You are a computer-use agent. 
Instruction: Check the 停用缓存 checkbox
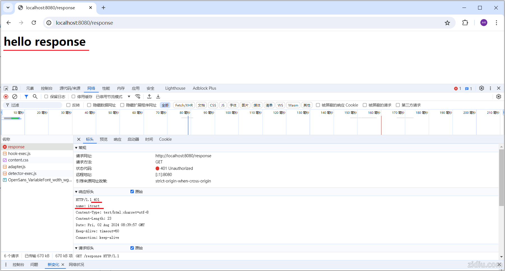pyautogui.click(x=73, y=97)
